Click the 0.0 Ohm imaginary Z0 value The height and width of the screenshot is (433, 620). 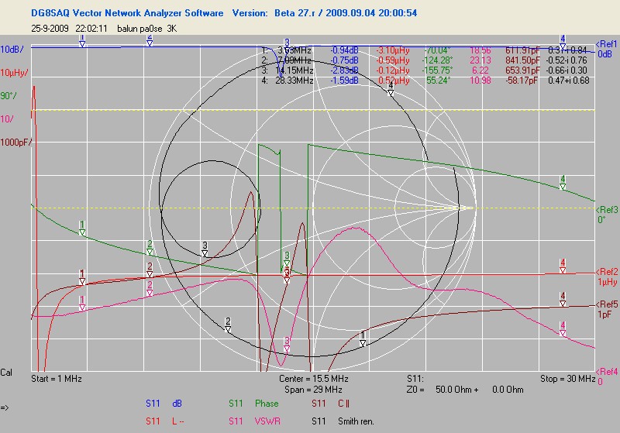point(508,390)
